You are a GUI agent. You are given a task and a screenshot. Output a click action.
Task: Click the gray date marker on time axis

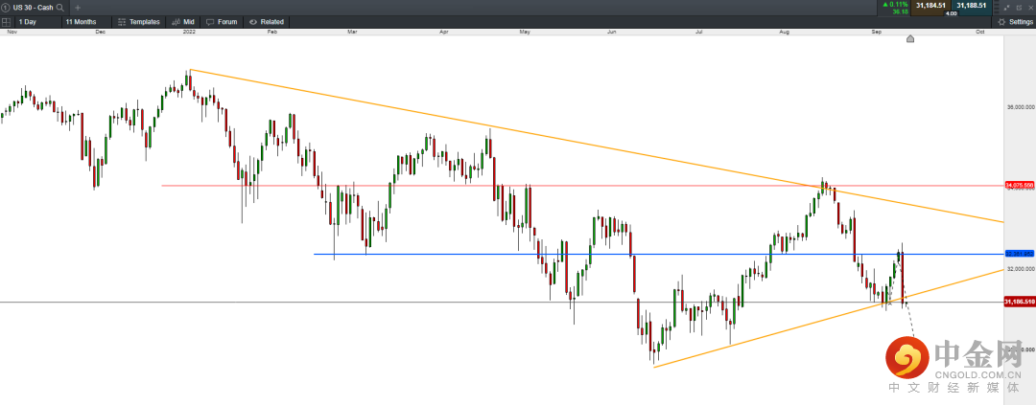[910, 39]
